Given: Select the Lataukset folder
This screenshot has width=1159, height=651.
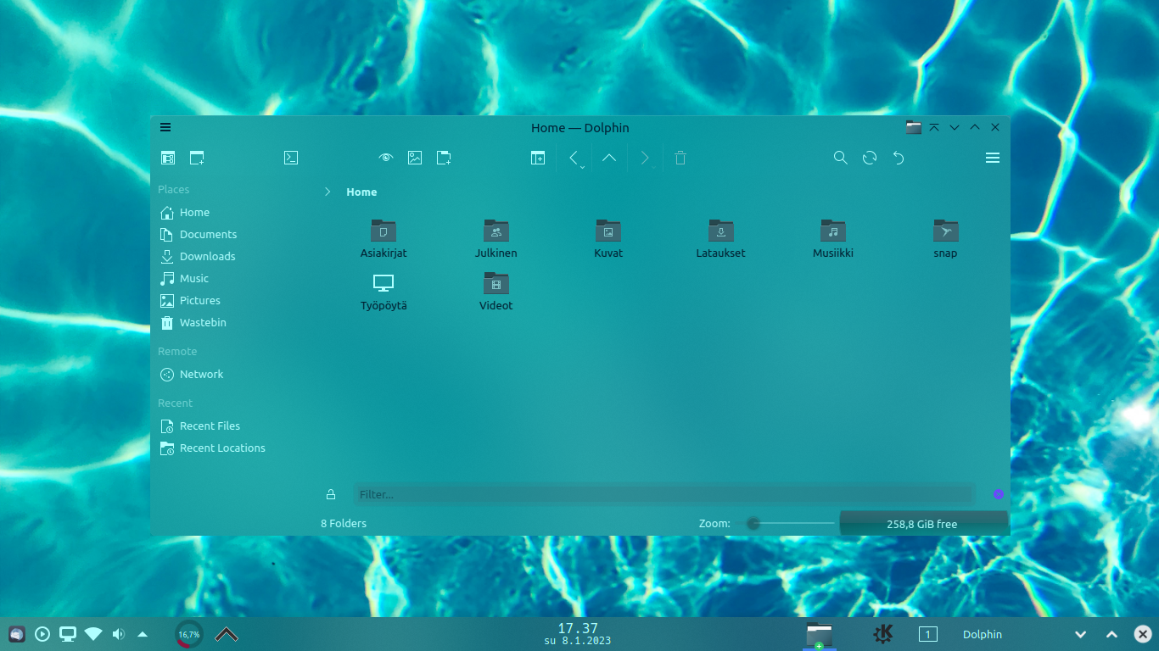Looking at the screenshot, I should point(720,239).
